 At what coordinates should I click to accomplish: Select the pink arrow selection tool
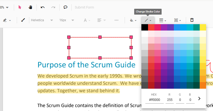coord(20,7)
